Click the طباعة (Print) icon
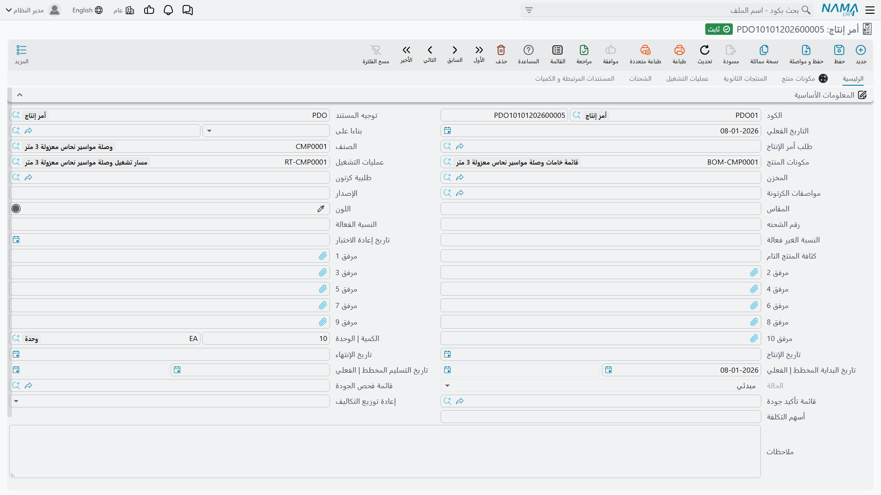Viewport: 881px width, 495px height. [x=680, y=50]
